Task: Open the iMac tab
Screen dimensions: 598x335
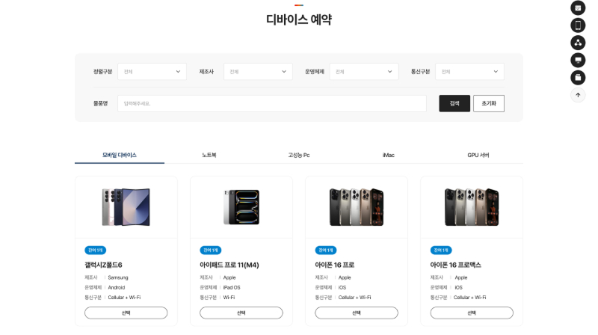Action: (389, 155)
